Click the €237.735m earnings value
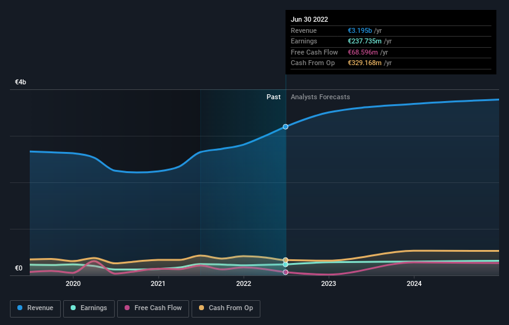 click(x=365, y=41)
